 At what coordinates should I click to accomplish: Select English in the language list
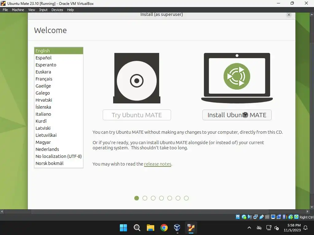(x=59, y=51)
